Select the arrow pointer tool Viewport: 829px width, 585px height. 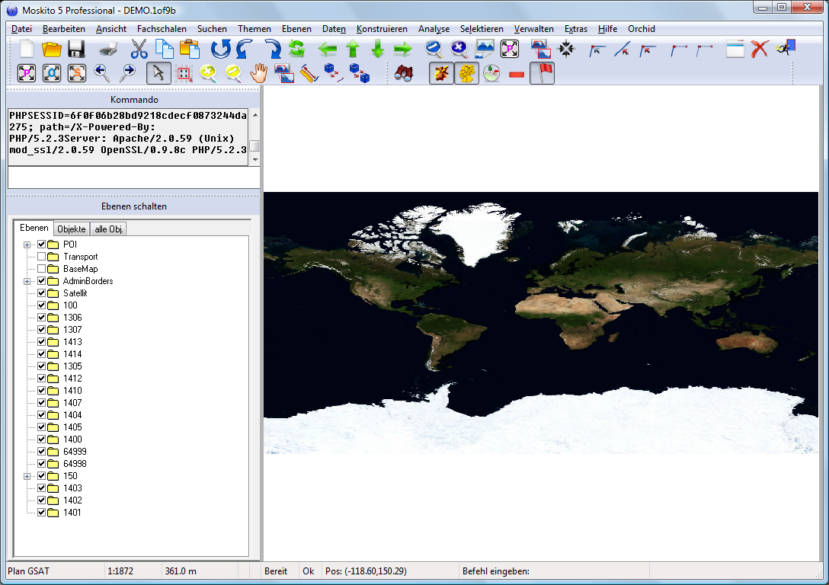point(158,73)
